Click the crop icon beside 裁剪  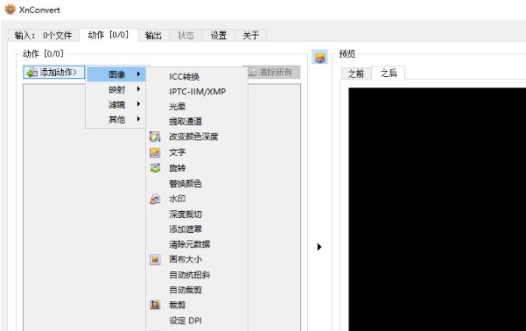click(x=155, y=305)
